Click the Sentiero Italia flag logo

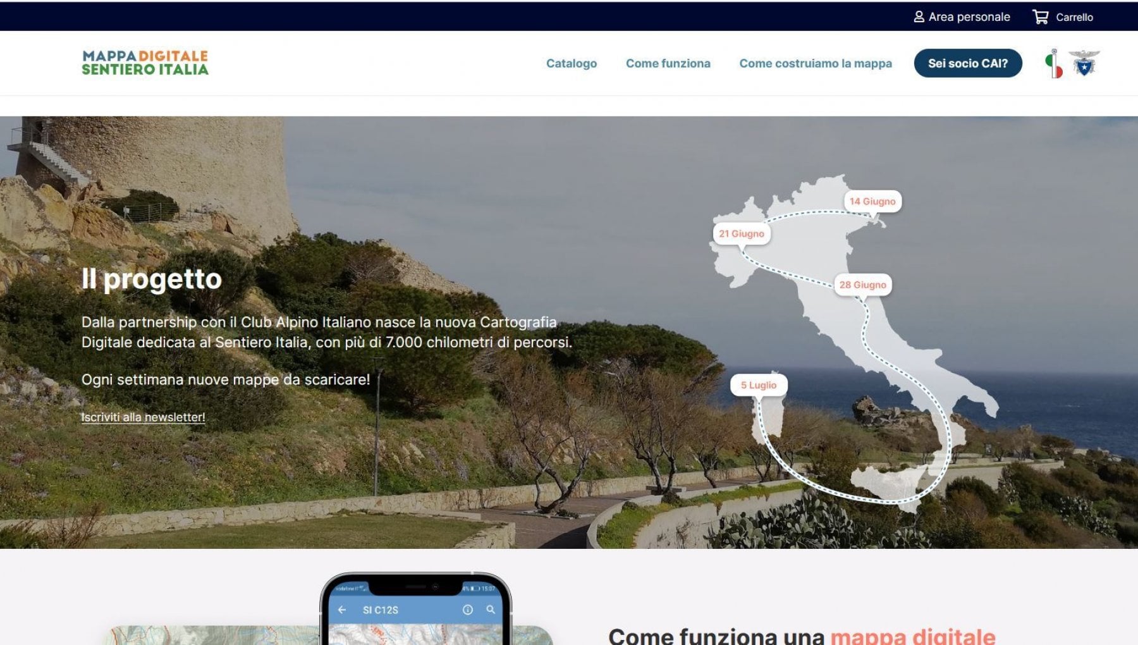click(x=1054, y=64)
